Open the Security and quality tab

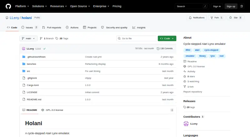114,27
